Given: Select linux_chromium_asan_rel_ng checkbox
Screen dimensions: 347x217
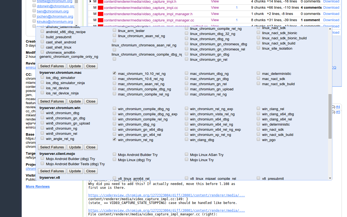Looking at the screenshot, I should coord(114,36).
